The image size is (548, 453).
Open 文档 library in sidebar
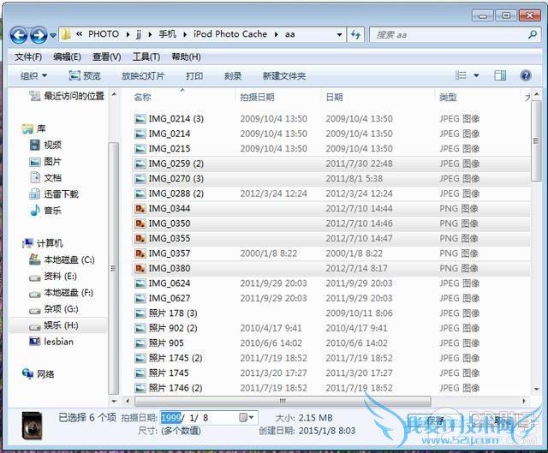[45, 177]
